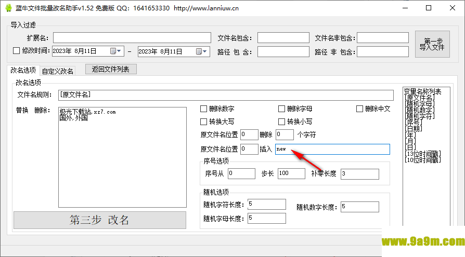The height and width of the screenshot is (257, 465).
Task: Click the 文件名规则 field containing [原文件名]
Action: pyautogui.click(x=226, y=95)
